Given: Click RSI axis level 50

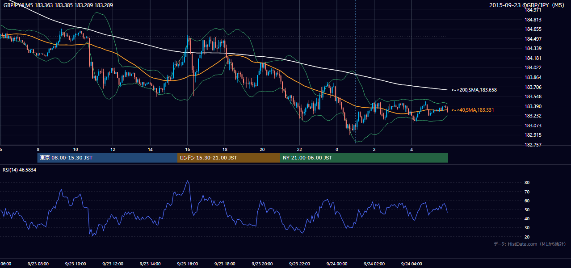Looking at the screenshot, I should 527,209.
